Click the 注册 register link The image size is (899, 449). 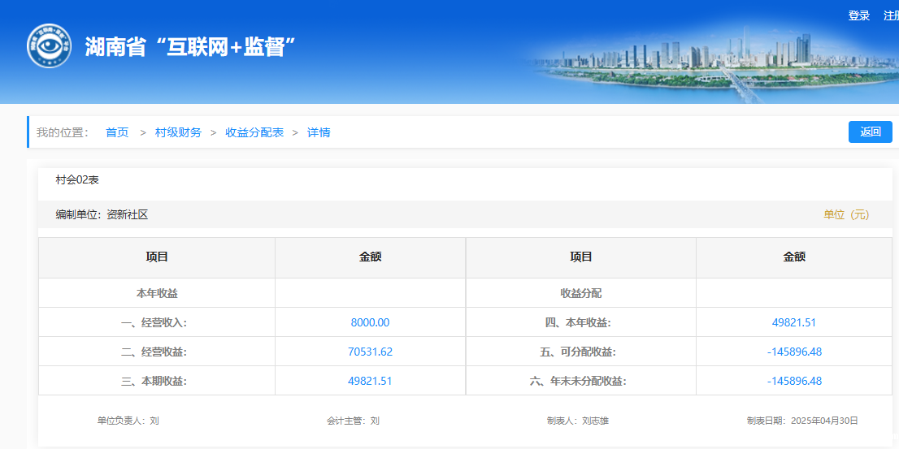[x=892, y=15]
